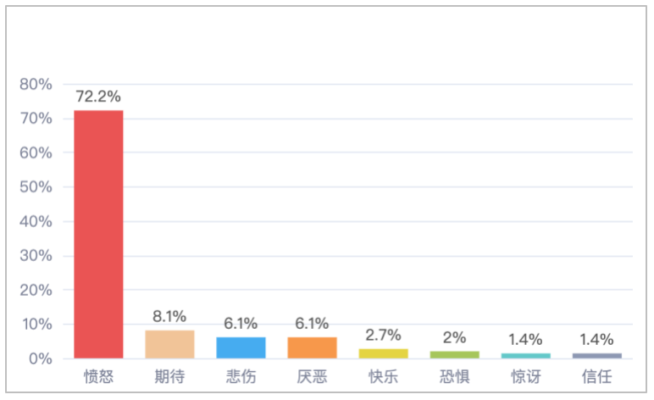This screenshot has width=654, height=400.
Task: Select the 期待 x-axis label
Action: [169, 376]
